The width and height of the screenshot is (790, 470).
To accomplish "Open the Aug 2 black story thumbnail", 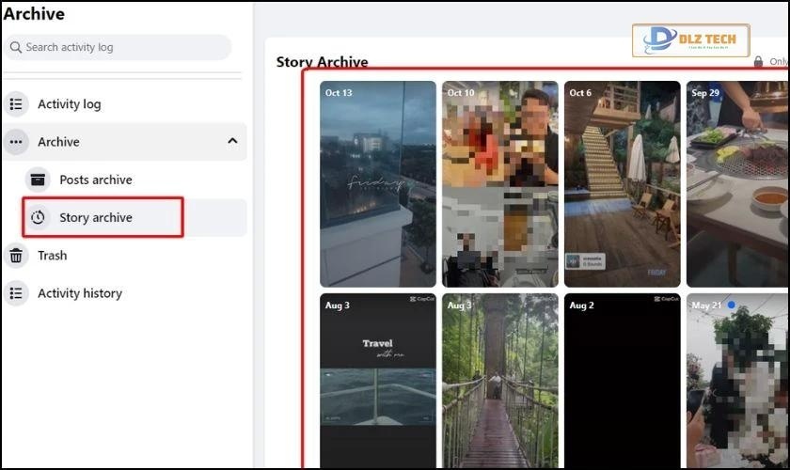I will (623, 381).
